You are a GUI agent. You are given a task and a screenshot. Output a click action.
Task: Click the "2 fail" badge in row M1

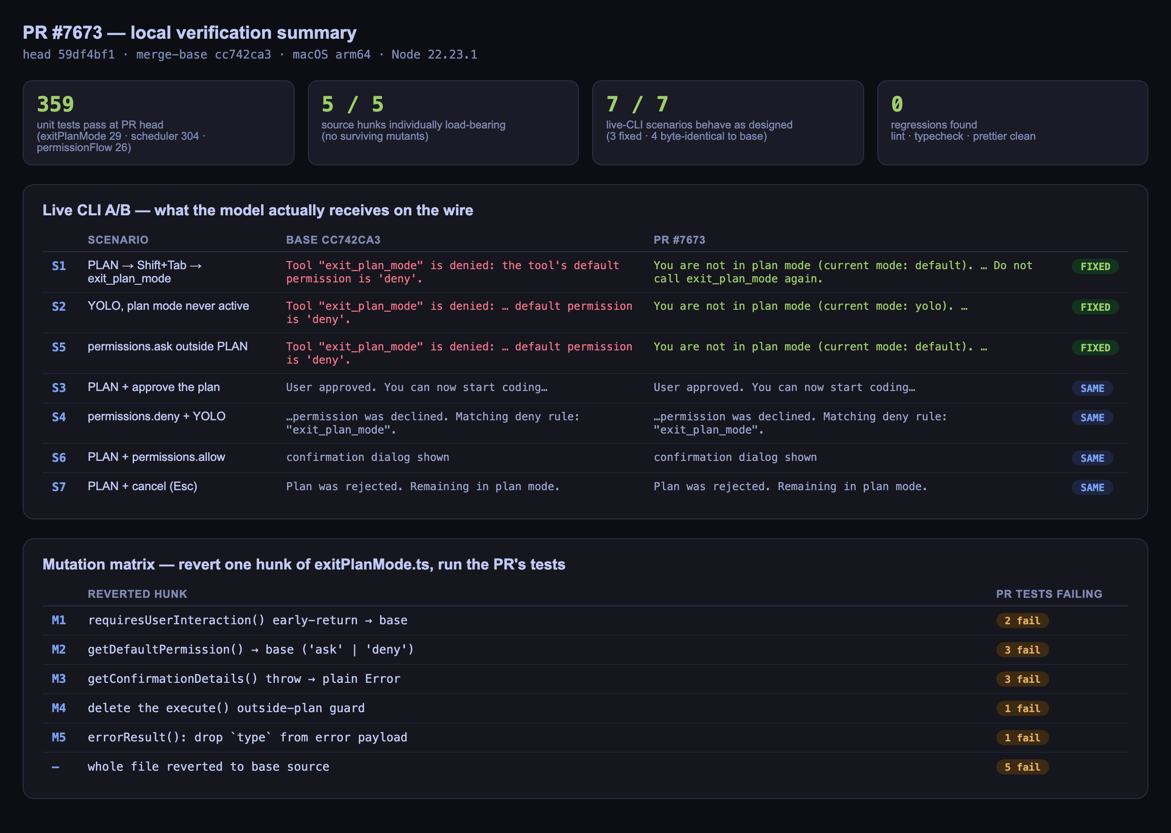pos(1022,620)
